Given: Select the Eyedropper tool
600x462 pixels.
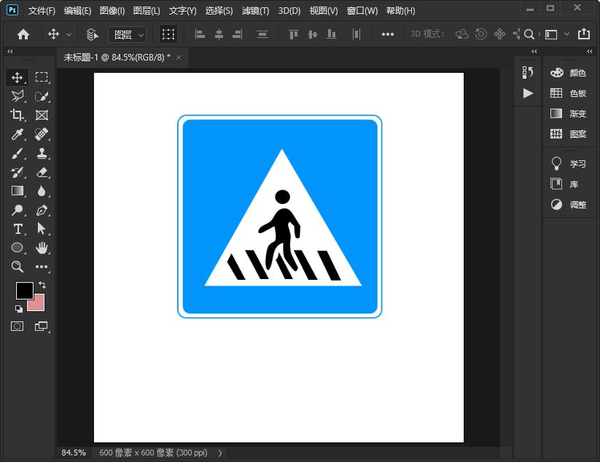Looking at the screenshot, I should [x=17, y=134].
